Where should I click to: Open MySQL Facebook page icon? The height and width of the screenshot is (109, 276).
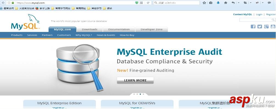pyautogui.click(x=253, y=27)
